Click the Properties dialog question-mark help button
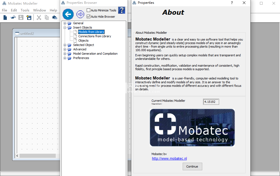 pyautogui.click(x=232, y=3)
